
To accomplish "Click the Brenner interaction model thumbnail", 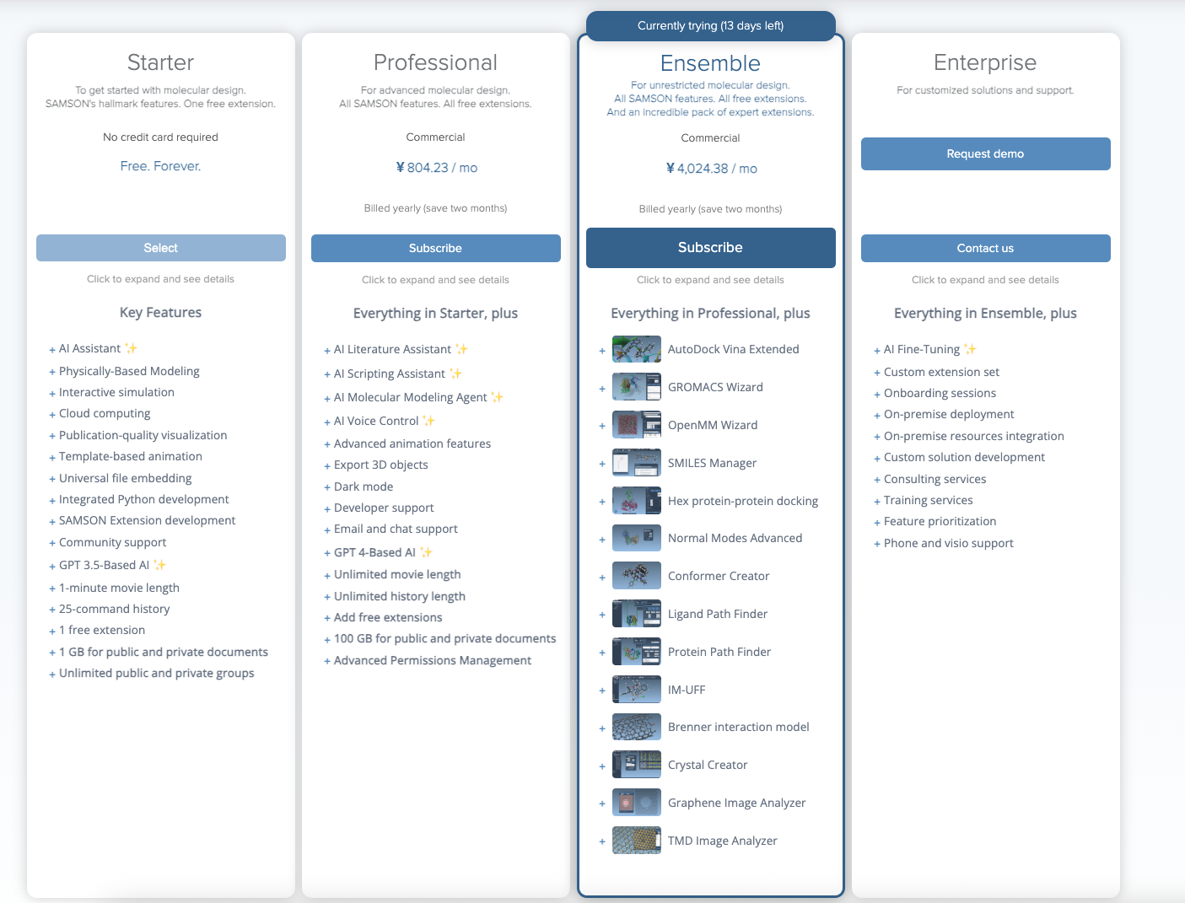I will (x=636, y=727).
